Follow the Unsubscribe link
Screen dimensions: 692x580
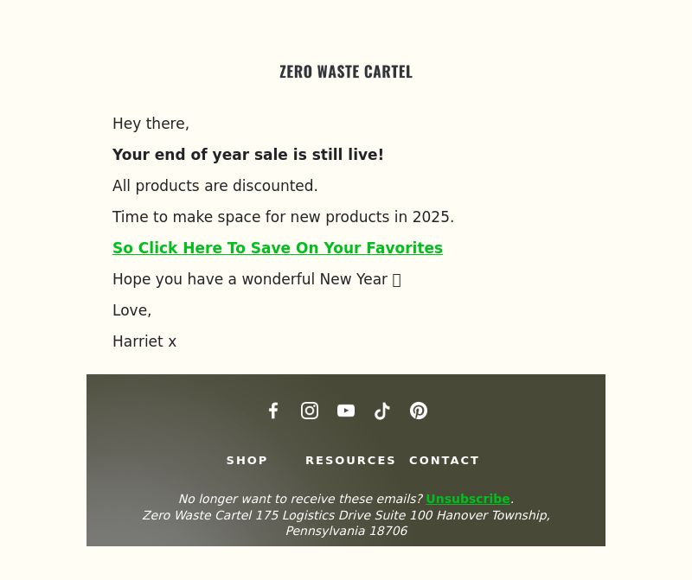pyautogui.click(x=468, y=499)
